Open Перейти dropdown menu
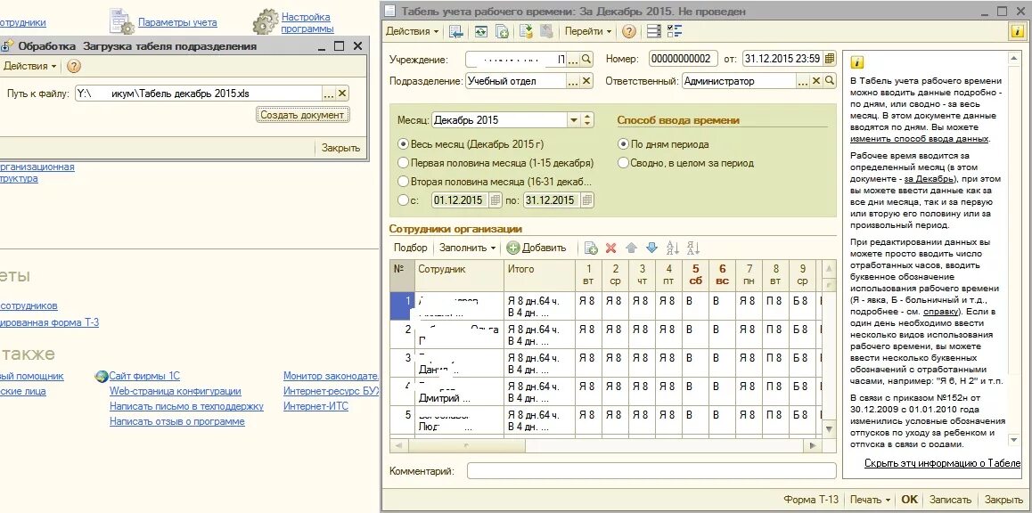Viewport: 1032px width, 513px height. (587, 31)
